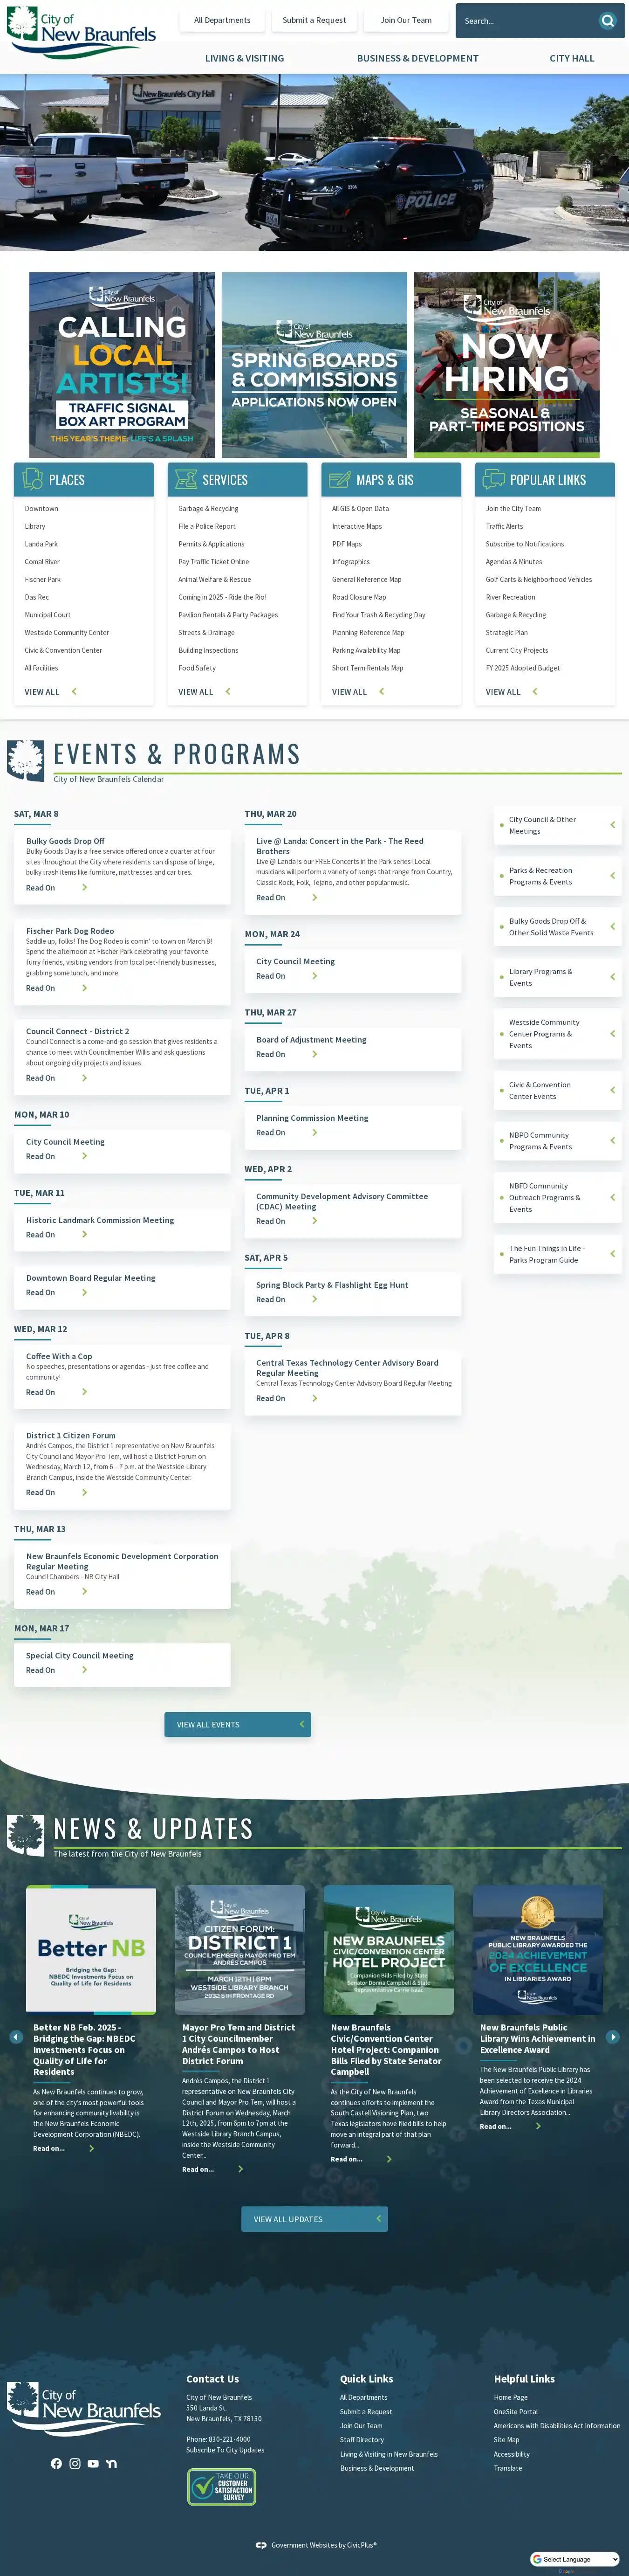Open Live @ Landa Concert in the Park event
The width and height of the screenshot is (629, 2576).
click(340, 846)
